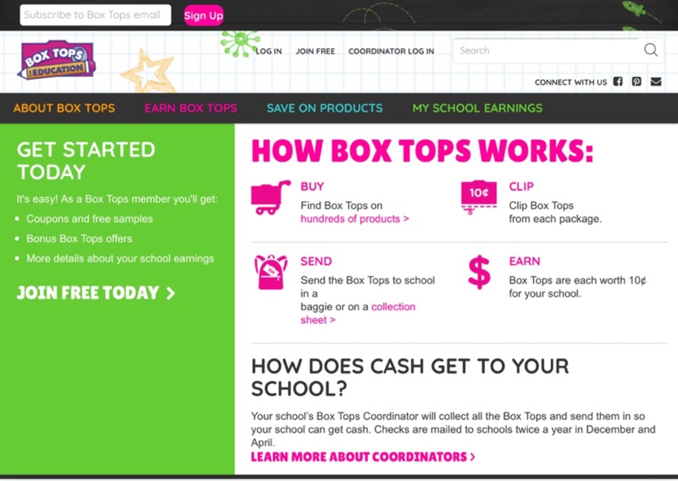
Task: Click the Coupons and free samples bullet
Action: coord(90,219)
